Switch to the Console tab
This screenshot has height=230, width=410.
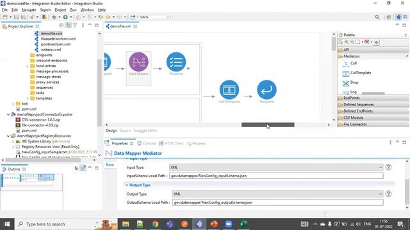(x=147, y=143)
